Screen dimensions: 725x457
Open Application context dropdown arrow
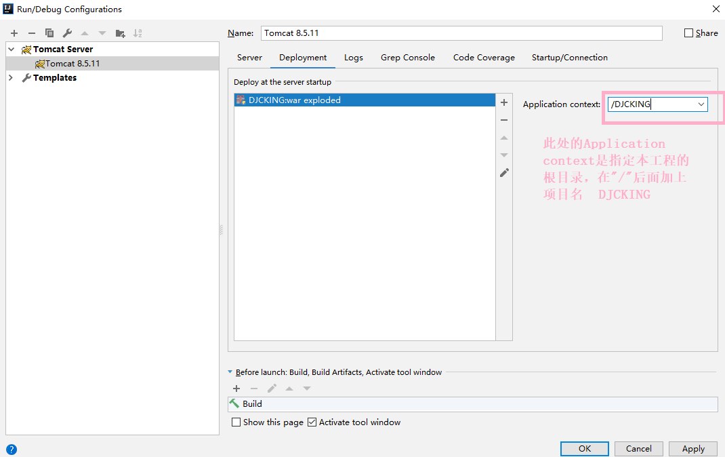point(701,104)
